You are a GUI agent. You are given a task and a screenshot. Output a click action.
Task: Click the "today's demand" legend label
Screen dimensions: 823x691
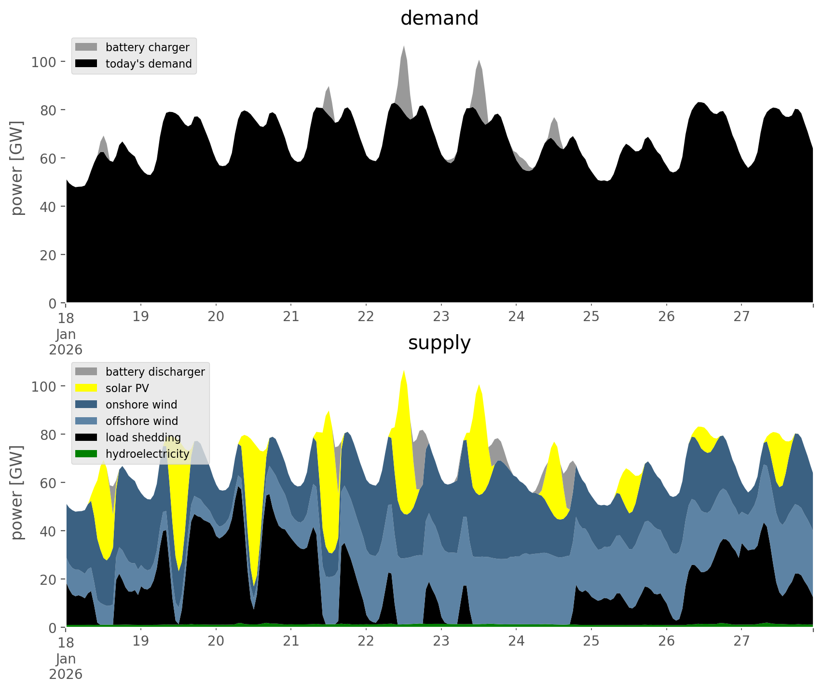149,64
